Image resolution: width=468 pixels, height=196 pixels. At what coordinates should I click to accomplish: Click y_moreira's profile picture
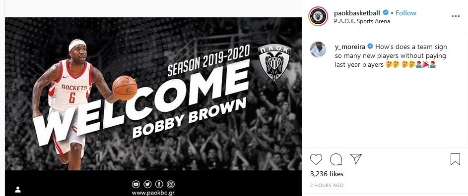point(318,49)
